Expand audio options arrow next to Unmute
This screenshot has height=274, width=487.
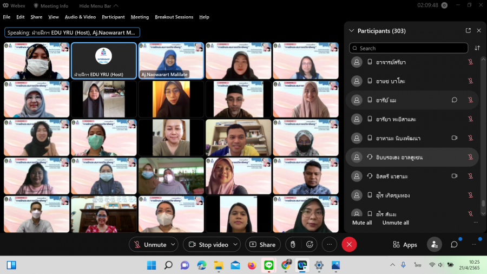click(x=173, y=245)
